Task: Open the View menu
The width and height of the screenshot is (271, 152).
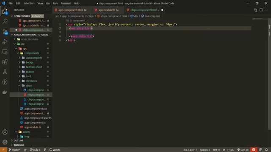Action: point(40,3)
